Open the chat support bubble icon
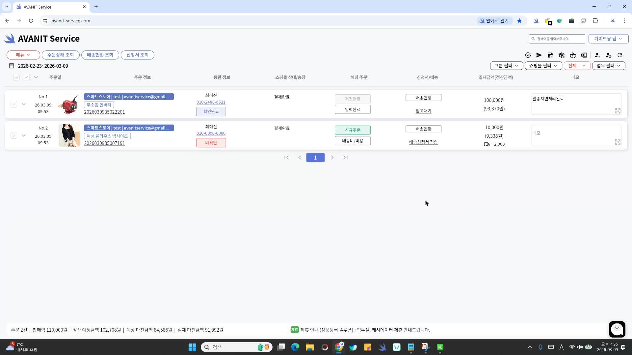 617,329
